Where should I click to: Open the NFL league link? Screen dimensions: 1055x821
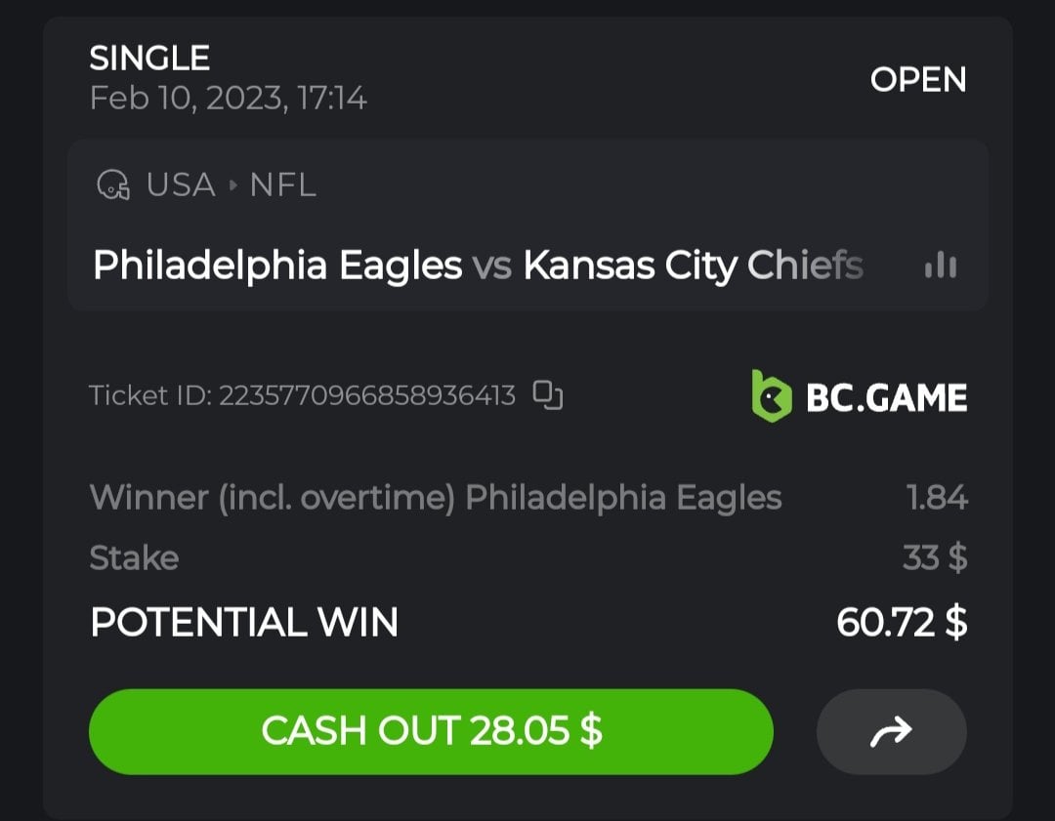(x=282, y=185)
